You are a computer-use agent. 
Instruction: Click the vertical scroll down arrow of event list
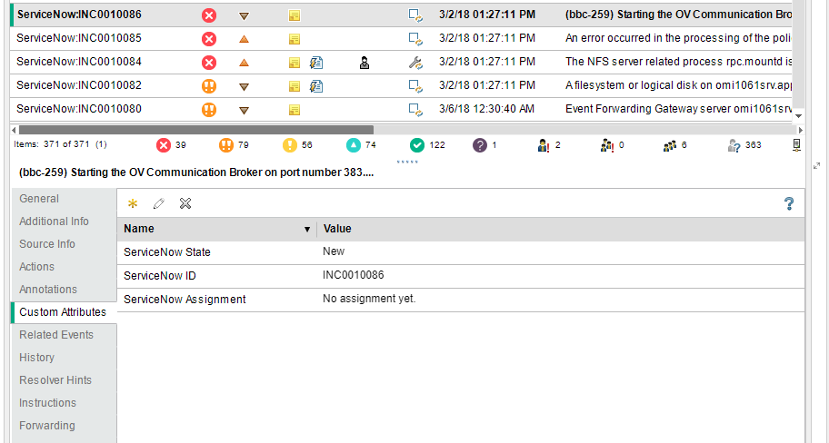799,116
